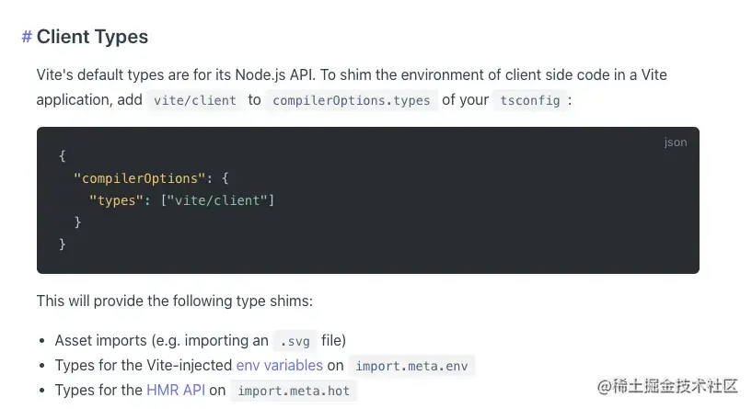This screenshot has width=752, height=409.
Task: Click the Client Types heading text
Action: [x=92, y=37]
